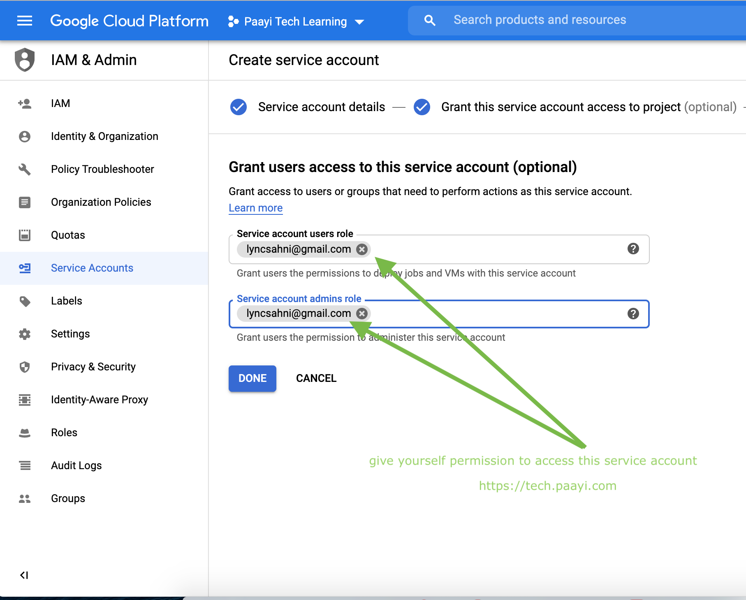The height and width of the screenshot is (600, 746).
Task: Click the IAM add-person icon
Action: point(25,103)
